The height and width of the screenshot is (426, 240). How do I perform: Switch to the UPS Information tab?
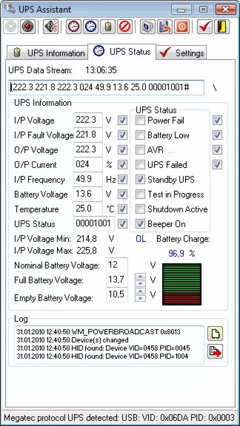pos(47,53)
